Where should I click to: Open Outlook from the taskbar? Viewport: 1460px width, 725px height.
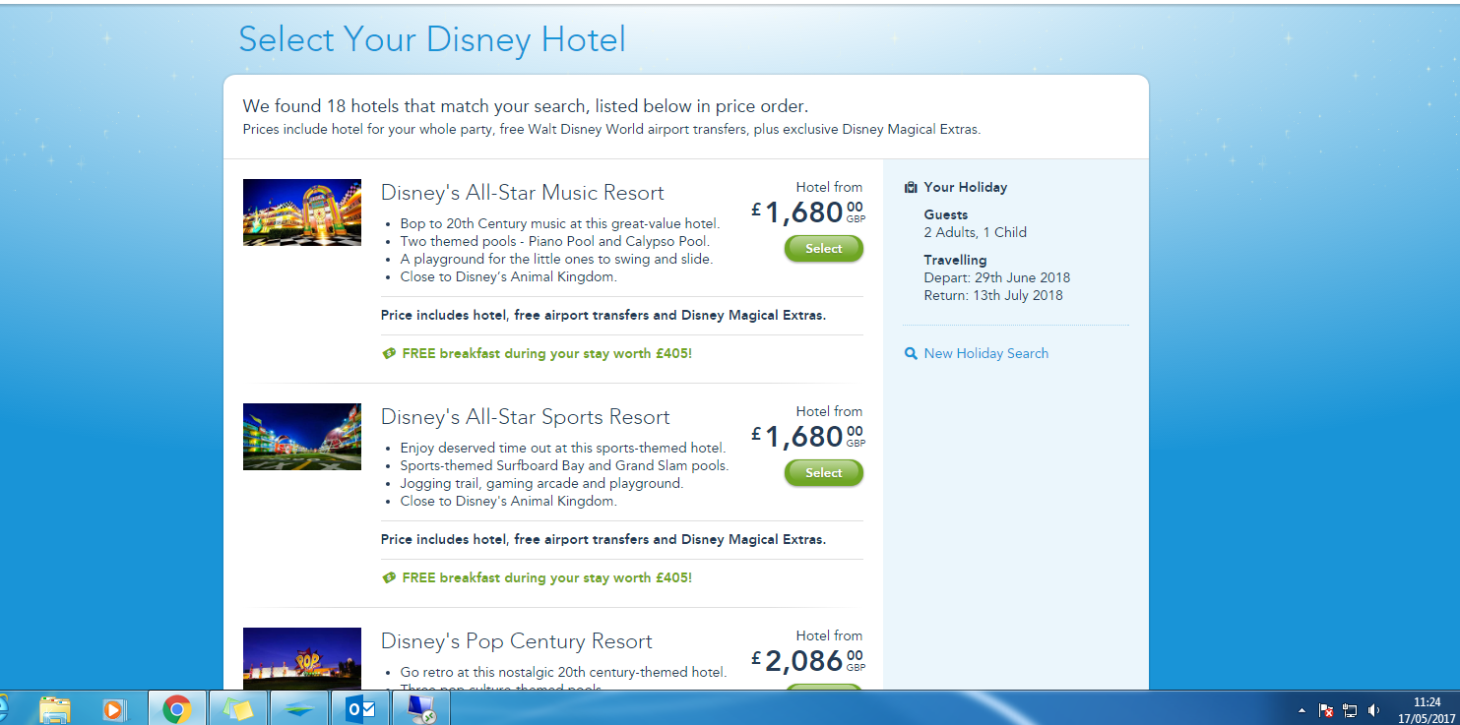pos(360,708)
